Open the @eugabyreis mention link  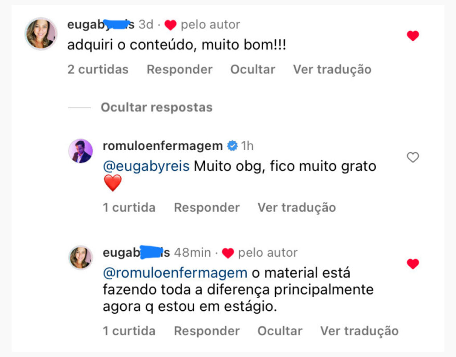146,166
